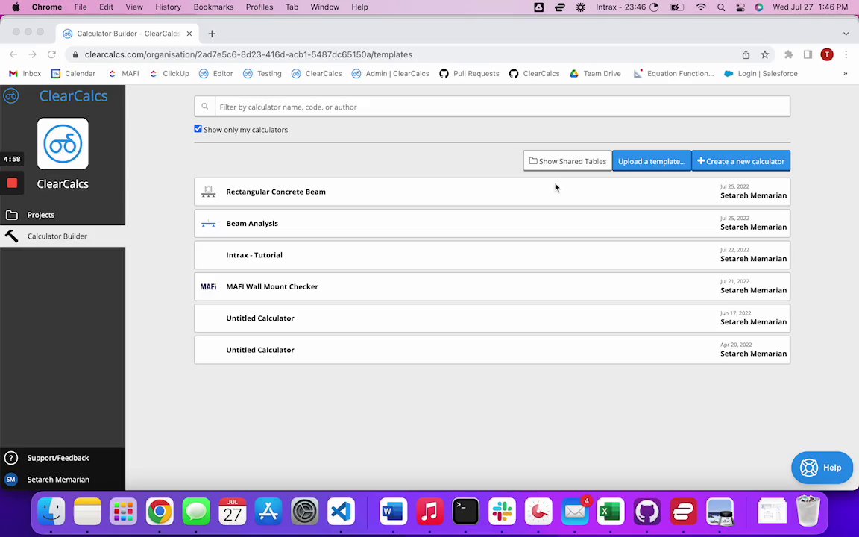Go back using browser back arrow
The image size is (859, 537).
[x=13, y=54]
